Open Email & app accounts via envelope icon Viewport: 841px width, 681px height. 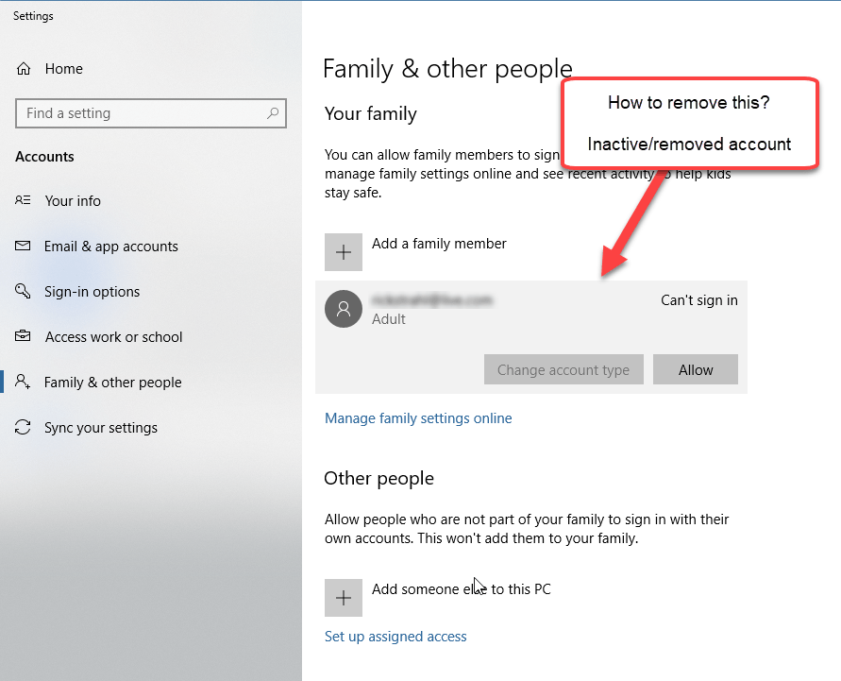click(21, 246)
